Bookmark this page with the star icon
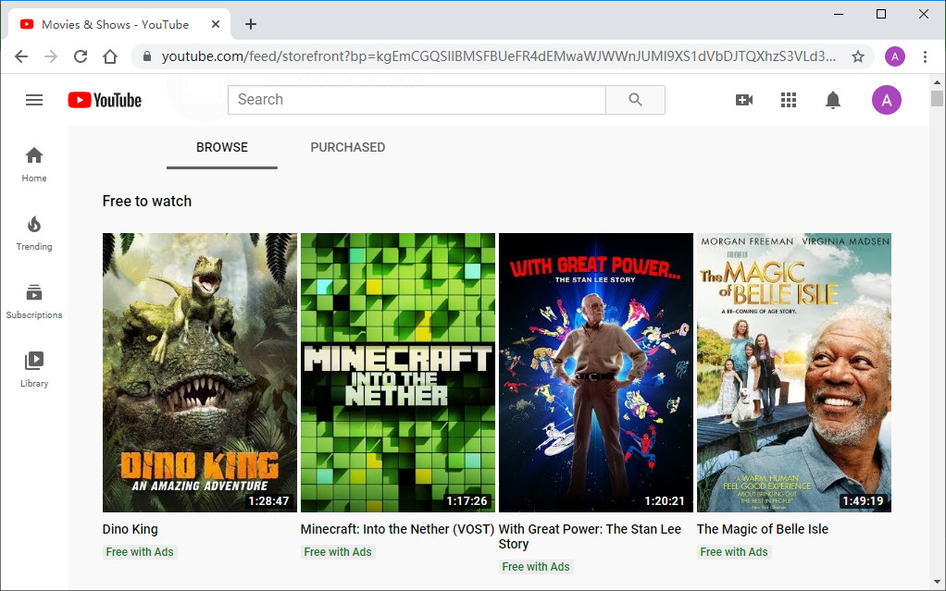Screen dimensions: 946x591 point(857,56)
